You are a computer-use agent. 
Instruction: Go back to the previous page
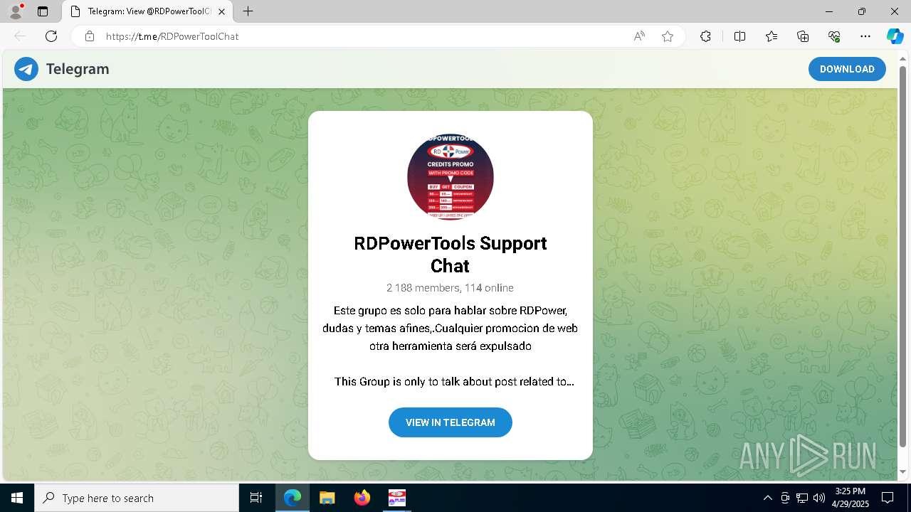coord(20,36)
